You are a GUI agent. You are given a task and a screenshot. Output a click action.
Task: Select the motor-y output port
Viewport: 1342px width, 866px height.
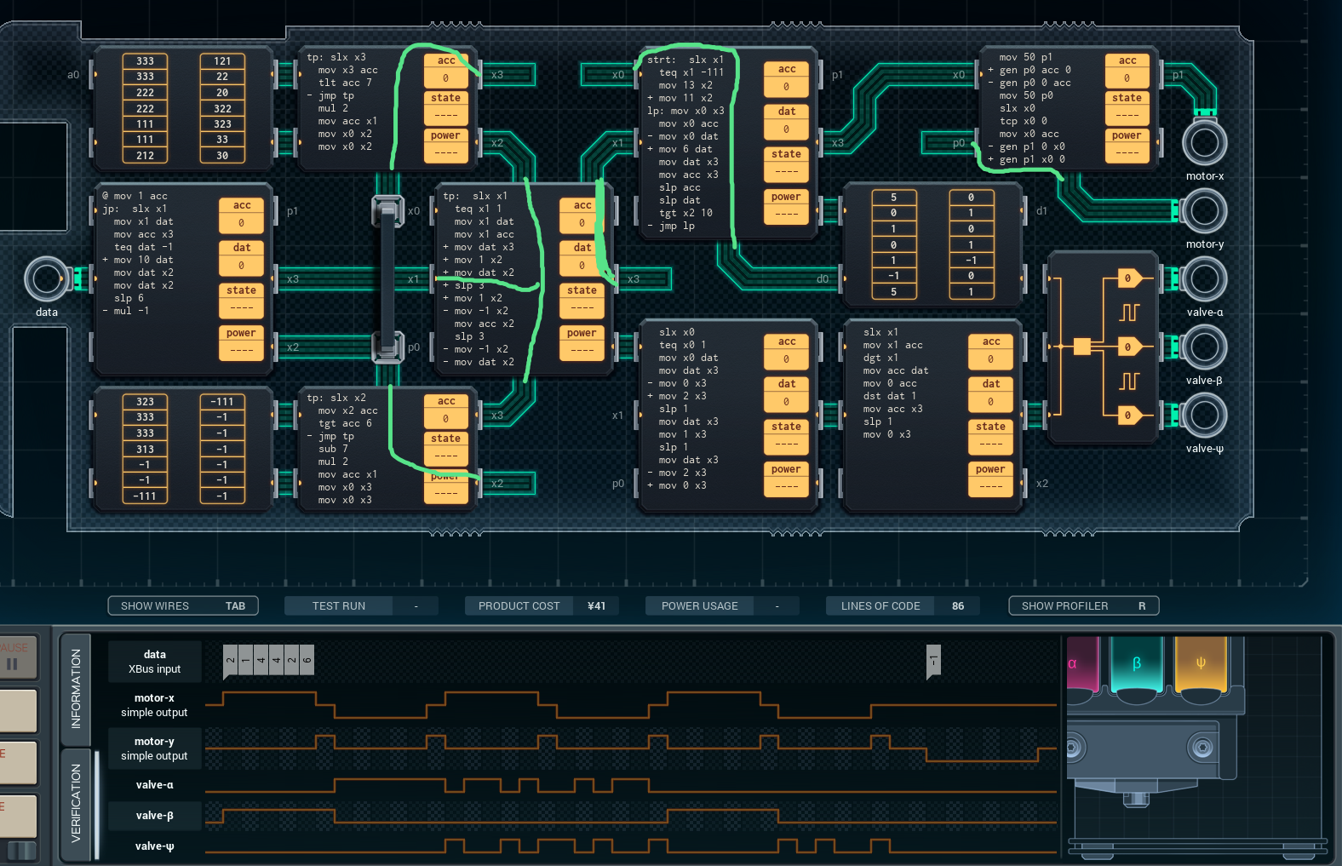tap(1204, 210)
